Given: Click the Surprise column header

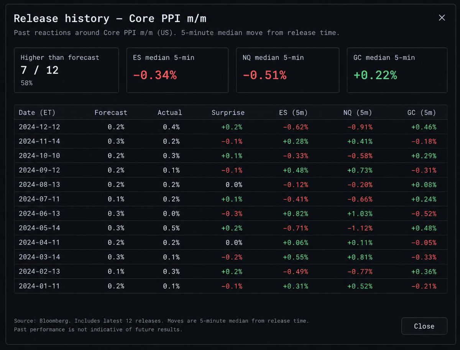Looking at the screenshot, I should pyautogui.click(x=228, y=112).
